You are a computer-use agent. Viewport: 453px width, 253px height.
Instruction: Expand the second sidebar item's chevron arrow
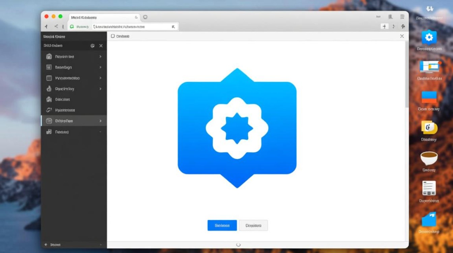click(x=100, y=67)
